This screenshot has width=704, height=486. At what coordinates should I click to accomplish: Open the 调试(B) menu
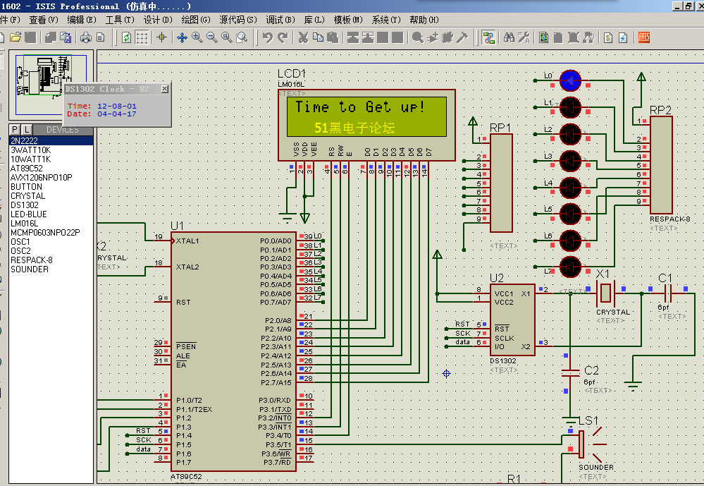(x=280, y=20)
